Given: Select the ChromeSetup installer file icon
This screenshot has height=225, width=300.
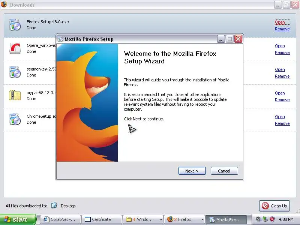Looking at the screenshot, I should pos(15,119).
